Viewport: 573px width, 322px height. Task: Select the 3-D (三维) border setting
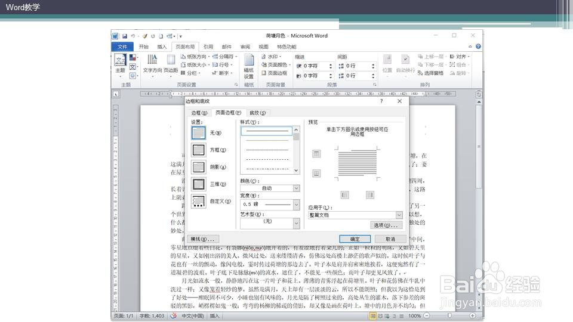click(x=198, y=184)
